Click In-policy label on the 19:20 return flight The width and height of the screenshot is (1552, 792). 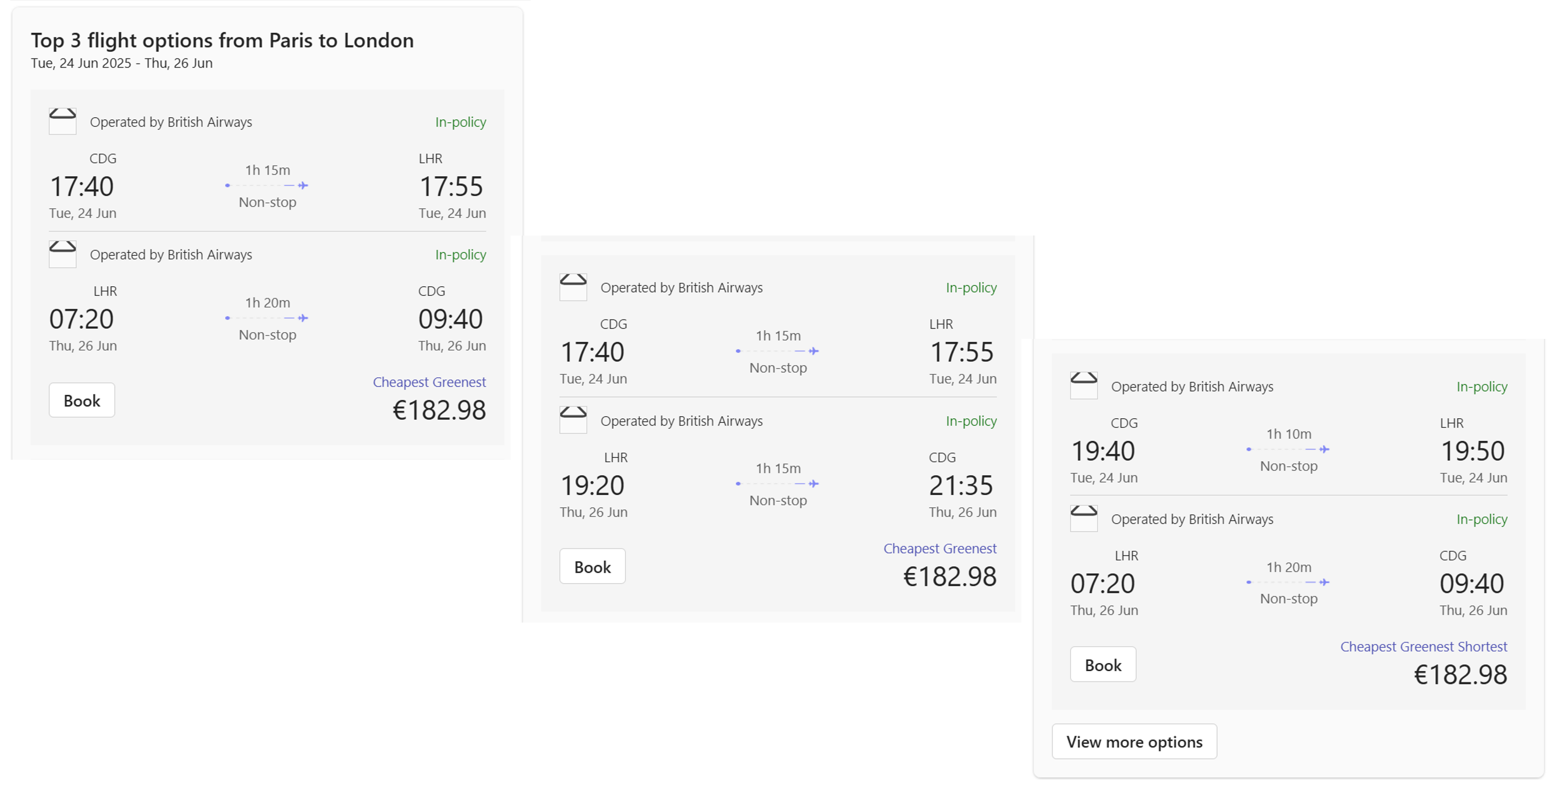971,421
